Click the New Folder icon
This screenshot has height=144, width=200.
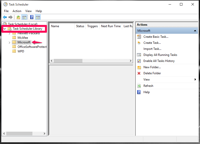(139, 67)
